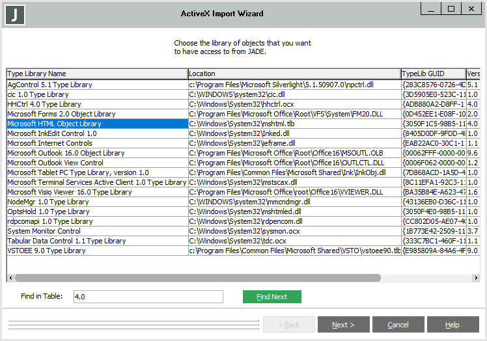The height and width of the screenshot is (341, 487).
Task: Click the Find Next button
Action: pos(271,297)
